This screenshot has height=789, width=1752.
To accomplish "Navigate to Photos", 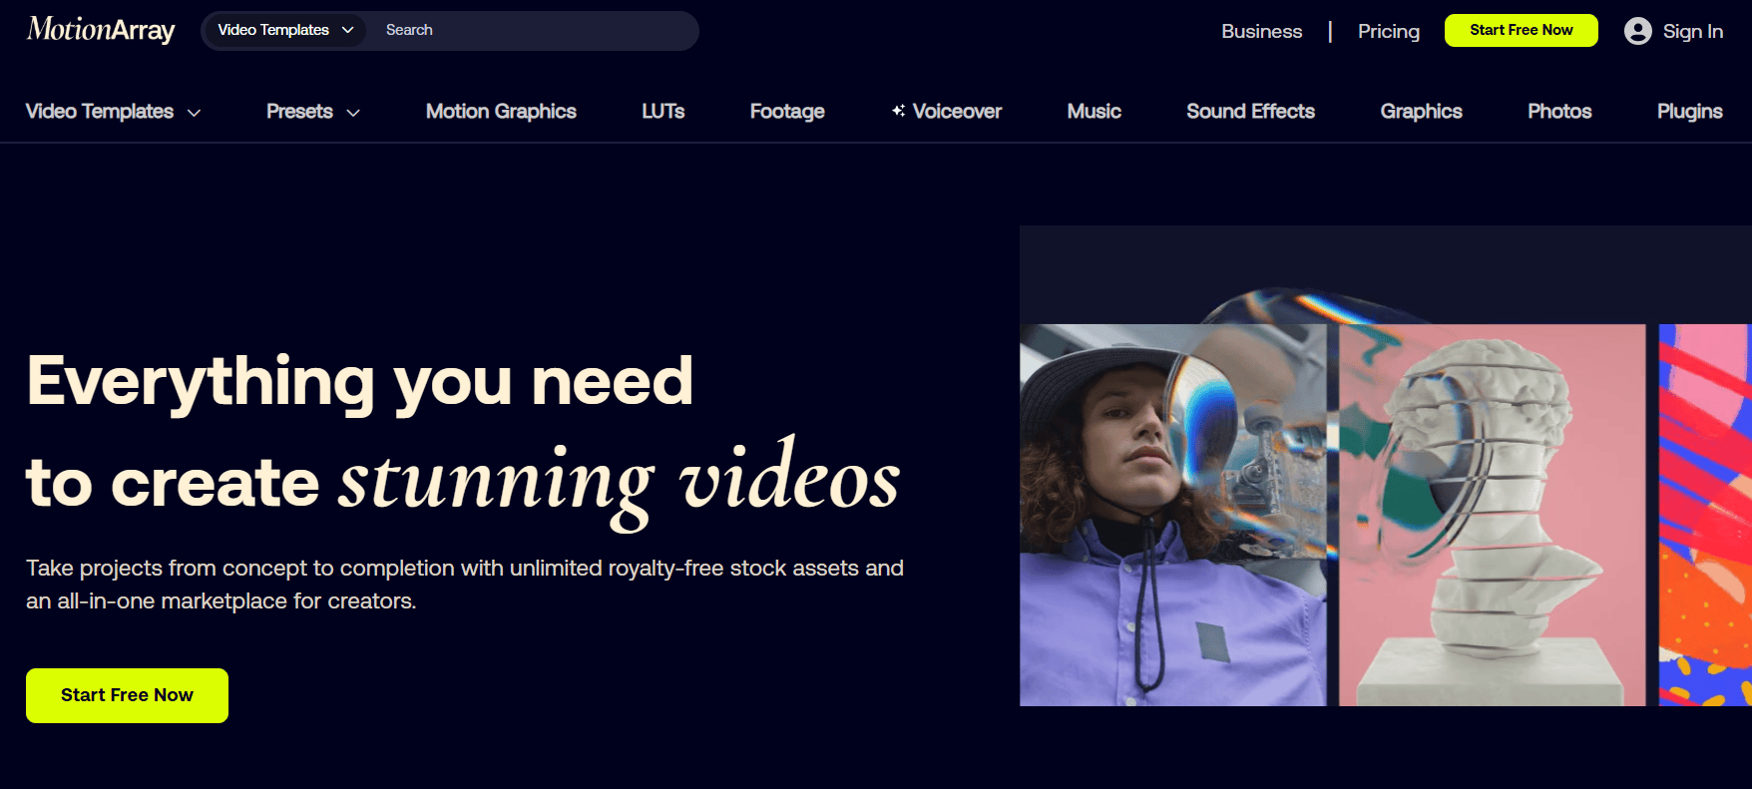I will pos(1558,111).
